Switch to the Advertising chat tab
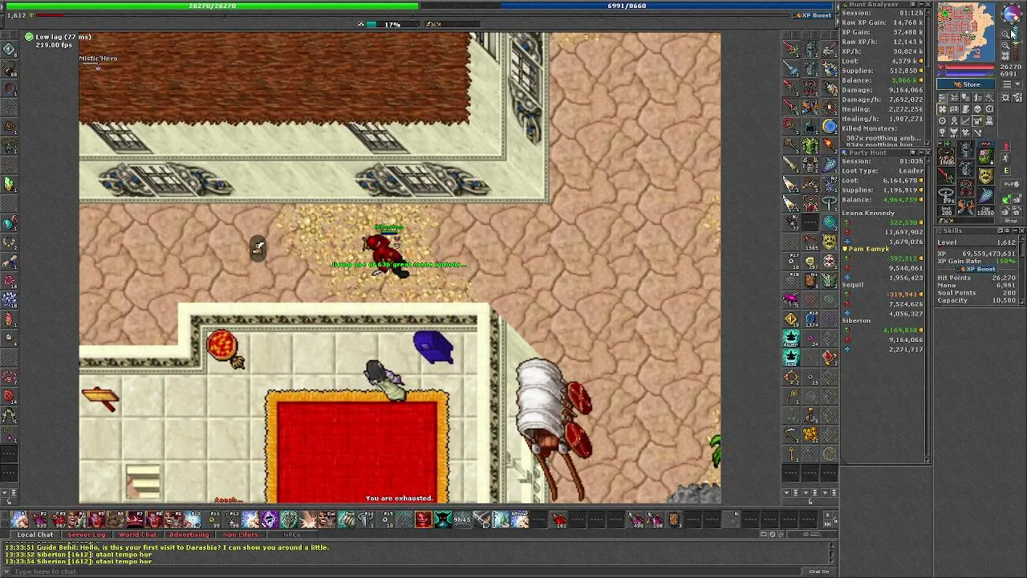 189,535
